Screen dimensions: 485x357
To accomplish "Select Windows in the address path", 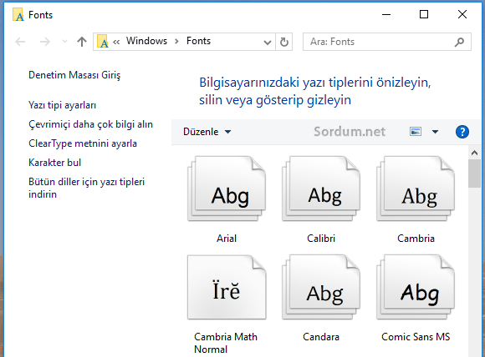I will click(146, 41).
